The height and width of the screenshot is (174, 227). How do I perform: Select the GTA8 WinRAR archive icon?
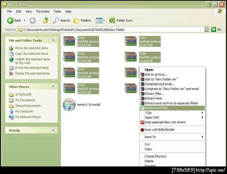click(131, 57)
